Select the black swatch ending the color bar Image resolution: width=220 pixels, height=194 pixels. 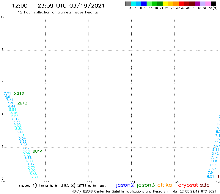click(213, 4)
